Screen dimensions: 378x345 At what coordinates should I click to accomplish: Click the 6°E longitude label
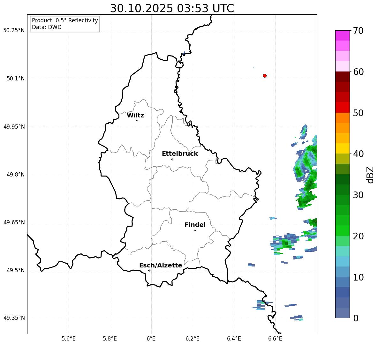(151, 339)
